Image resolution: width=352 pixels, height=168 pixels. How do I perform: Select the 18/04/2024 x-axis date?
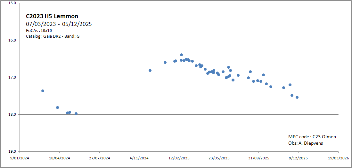(59, 158)
